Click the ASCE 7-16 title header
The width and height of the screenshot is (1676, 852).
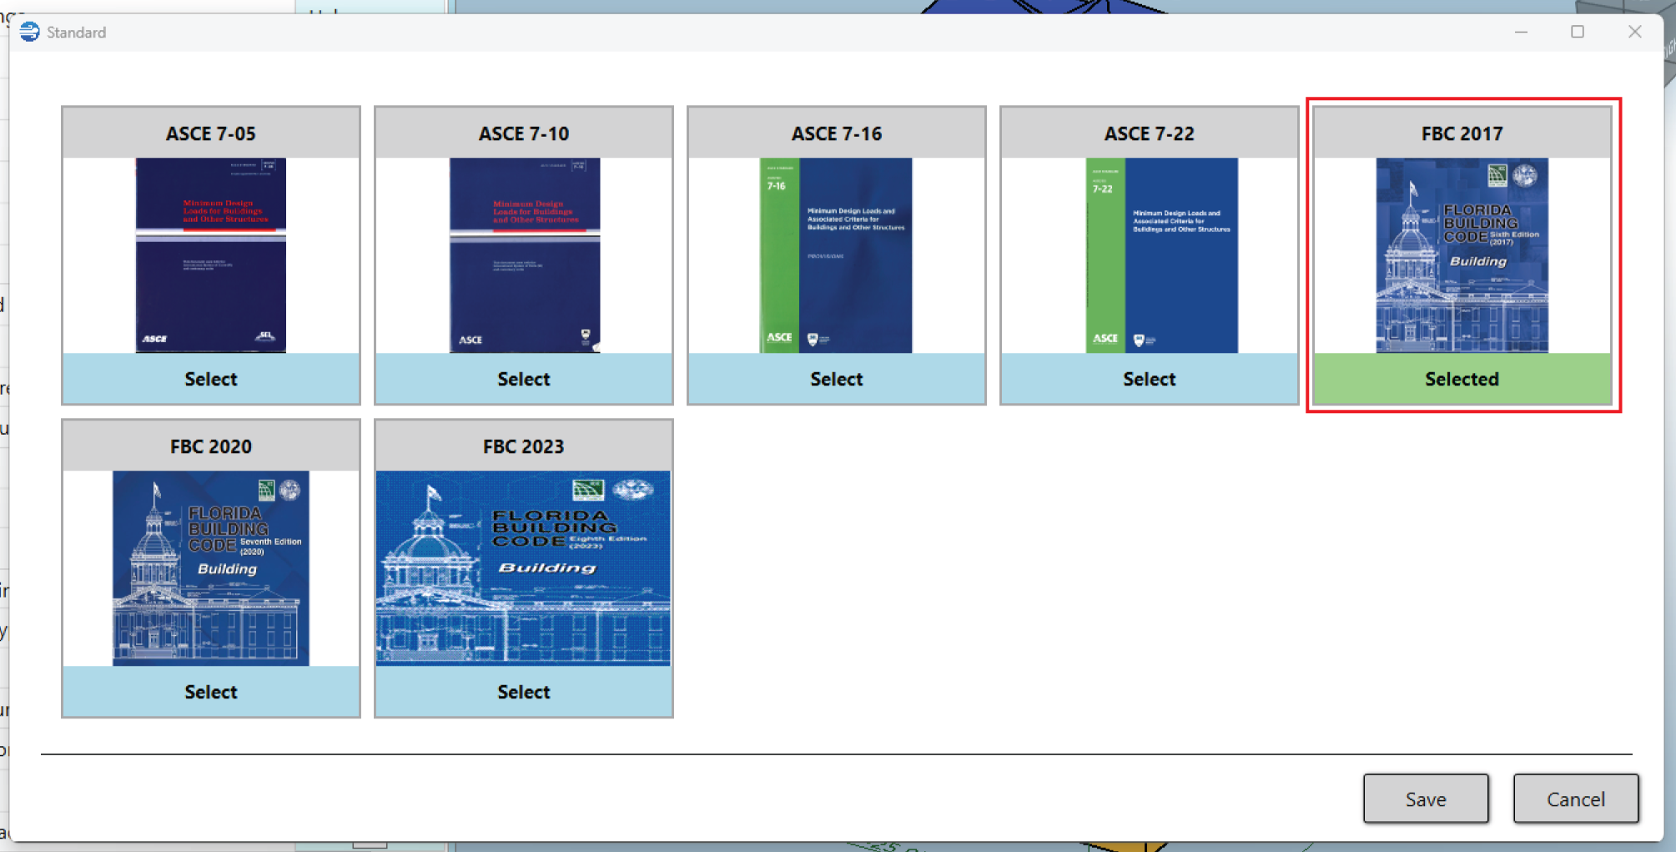pyautogui.click(x=836, y=134)
